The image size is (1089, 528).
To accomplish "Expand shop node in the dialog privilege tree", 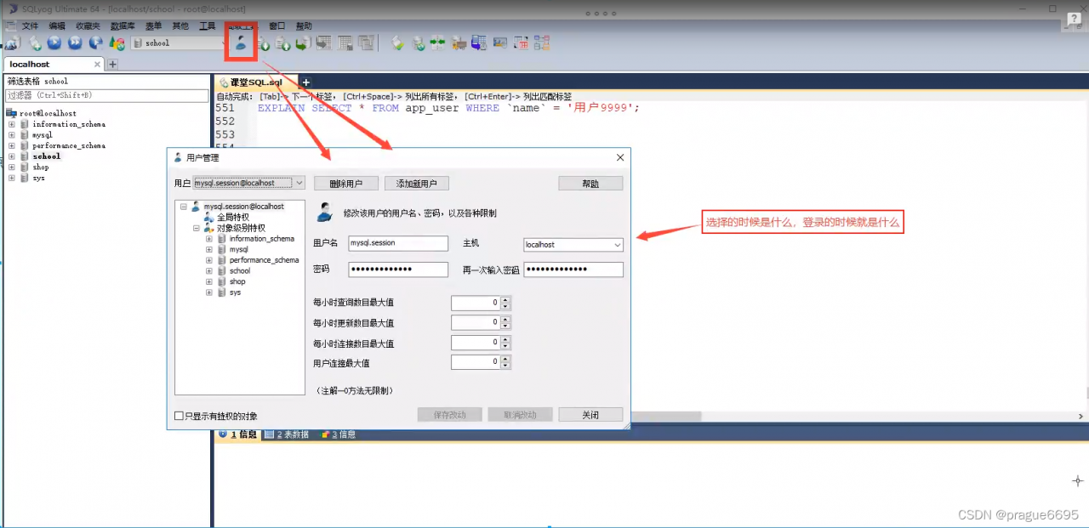I will pyautogui.click(x=209, y=281).
